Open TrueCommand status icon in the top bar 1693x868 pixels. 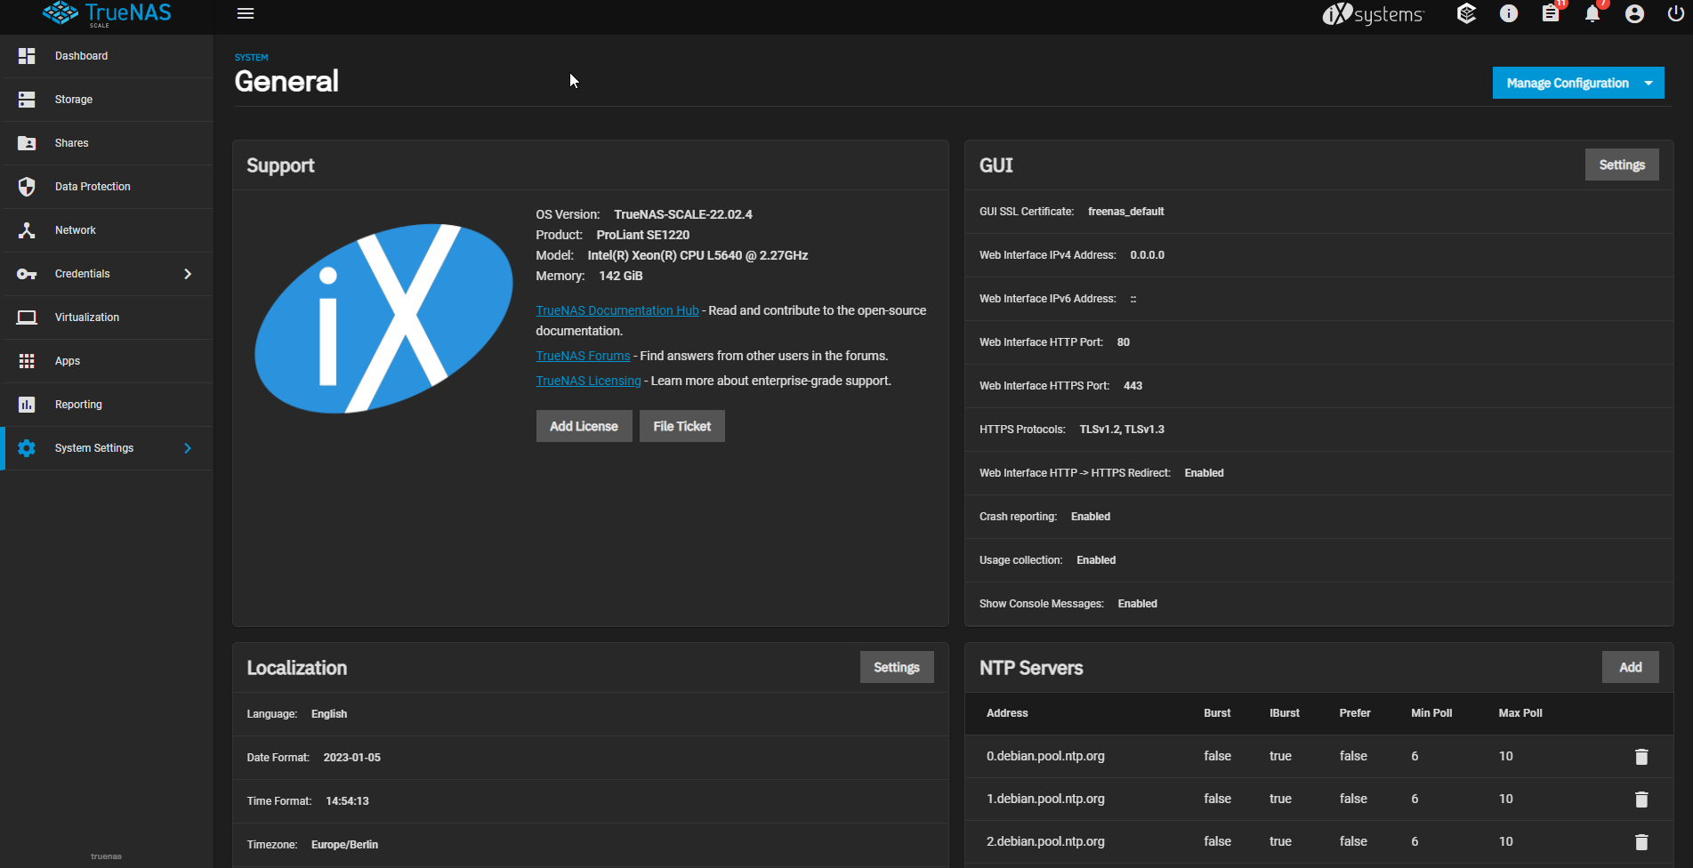point(1466,13)
